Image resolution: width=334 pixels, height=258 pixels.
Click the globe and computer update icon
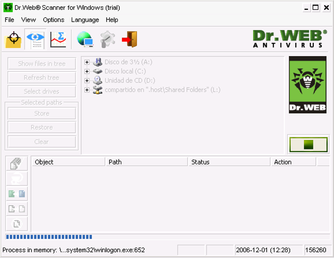[85, 39]
